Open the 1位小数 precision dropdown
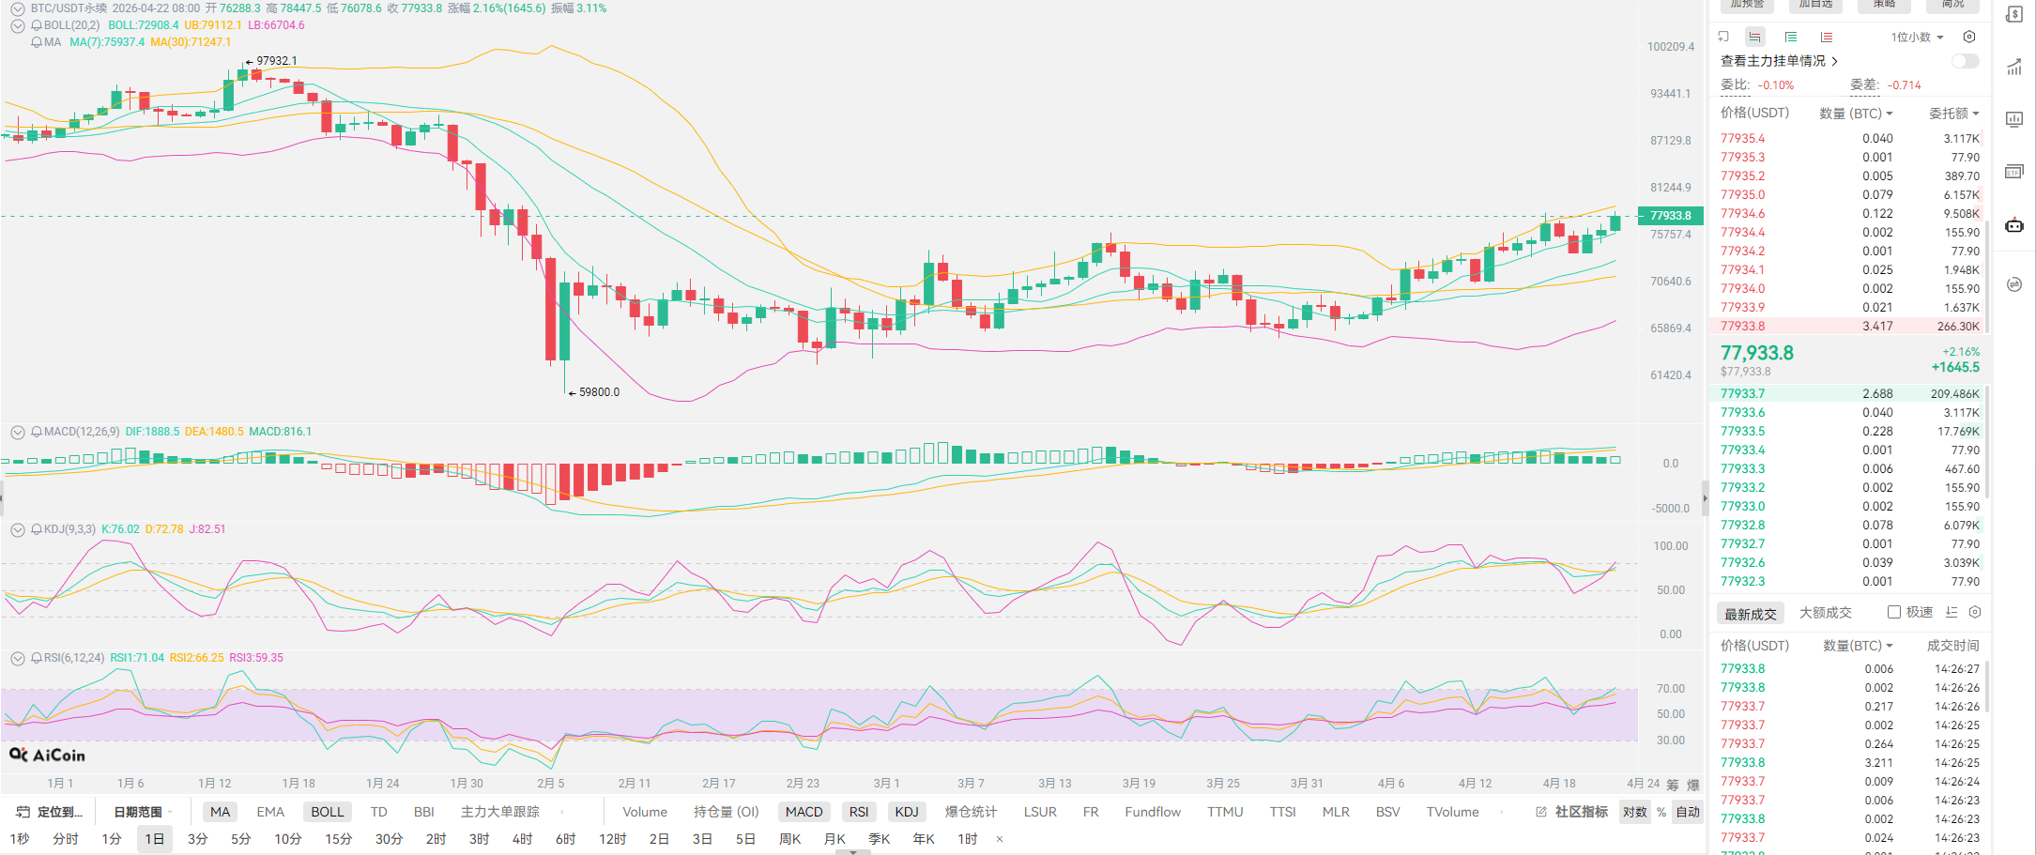This screenshot has width=2036, height=855. (x=1917, y=38)
